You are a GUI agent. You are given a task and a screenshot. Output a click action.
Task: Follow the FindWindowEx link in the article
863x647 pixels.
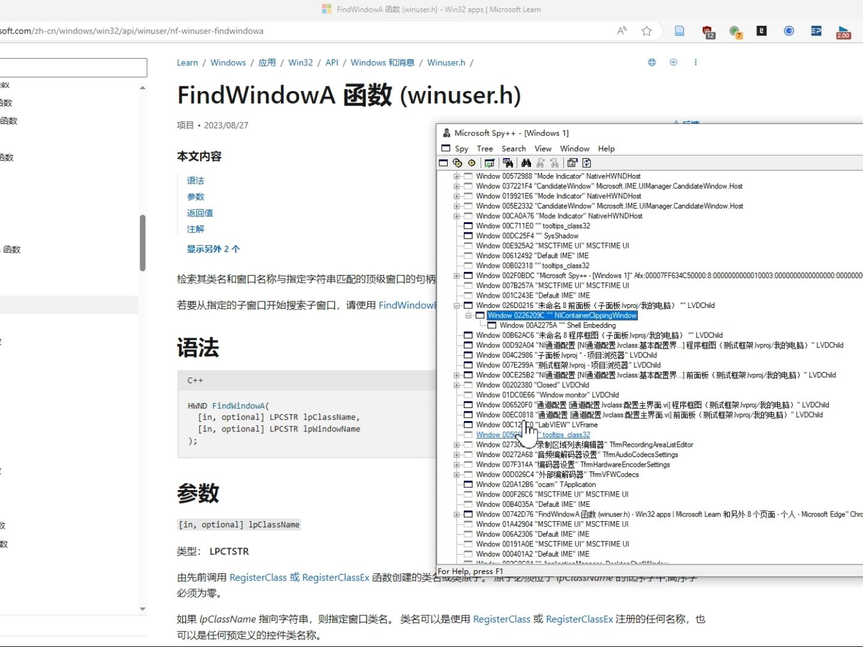click(x=408, y=305)
